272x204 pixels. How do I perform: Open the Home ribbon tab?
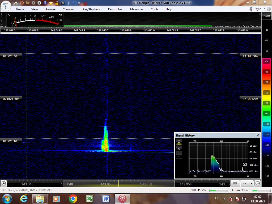tap(20, 9)
